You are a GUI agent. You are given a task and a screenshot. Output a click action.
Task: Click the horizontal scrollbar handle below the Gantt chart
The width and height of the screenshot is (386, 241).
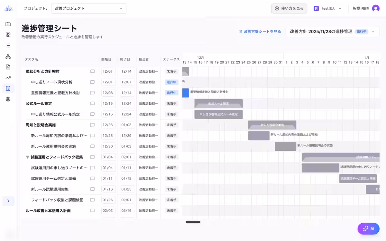click(193, 222)
